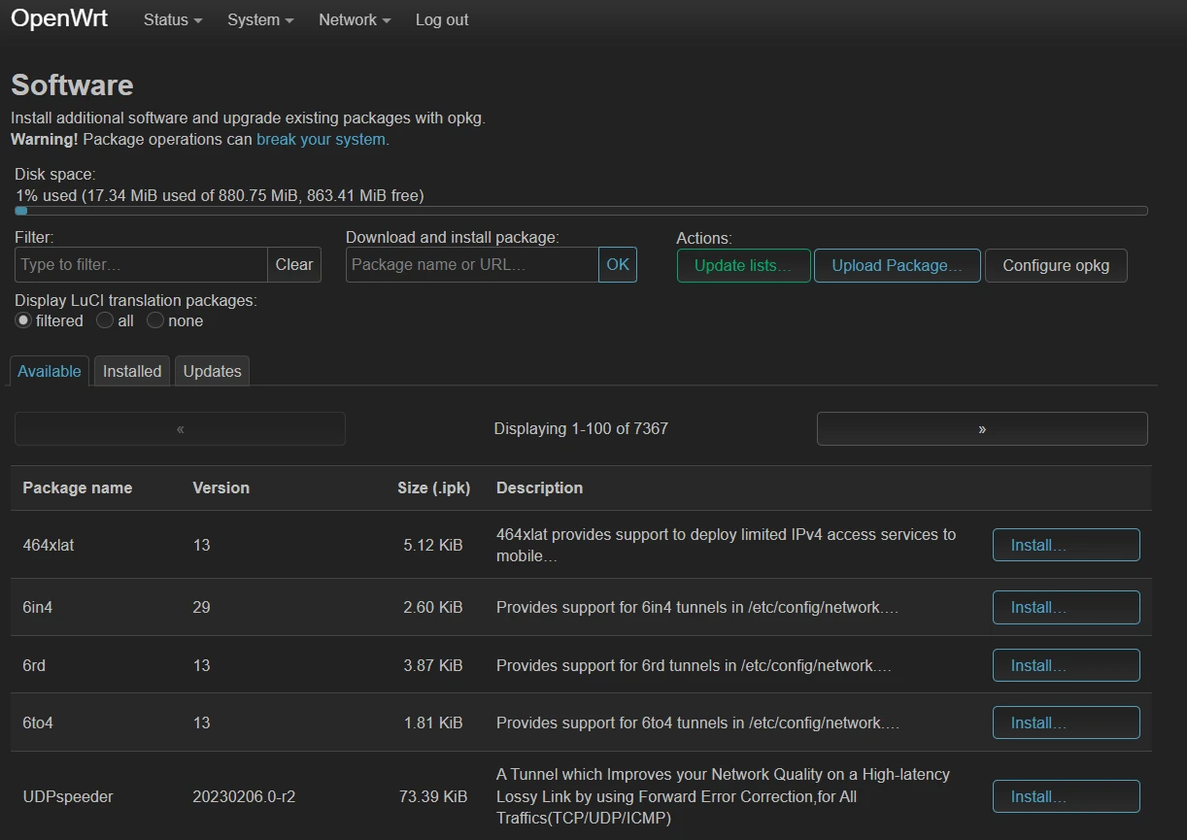1187x840 pixels.
Task: Click the Upload Package button
Action: [898, 265]
